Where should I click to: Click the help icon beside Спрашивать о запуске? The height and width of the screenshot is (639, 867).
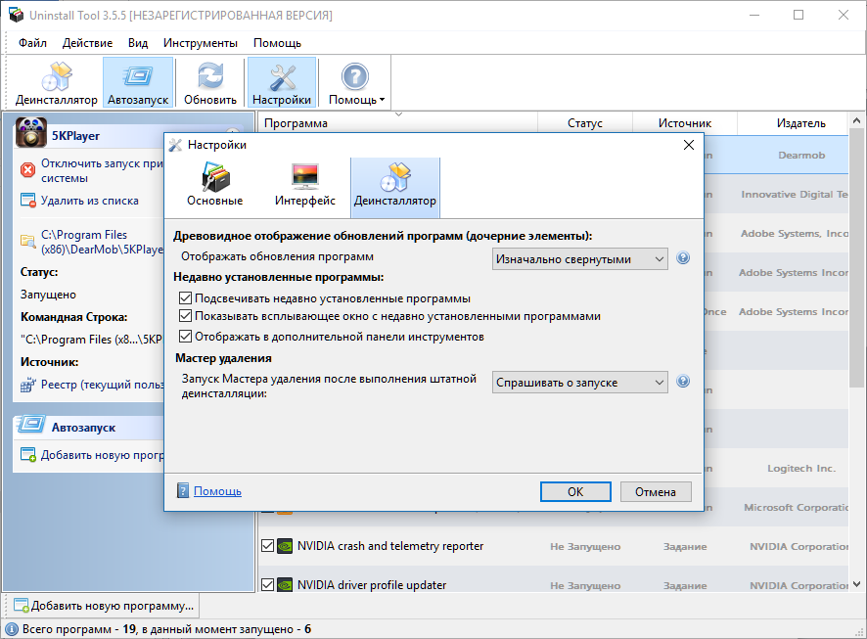pyautogui.click(x=683, y=382)
